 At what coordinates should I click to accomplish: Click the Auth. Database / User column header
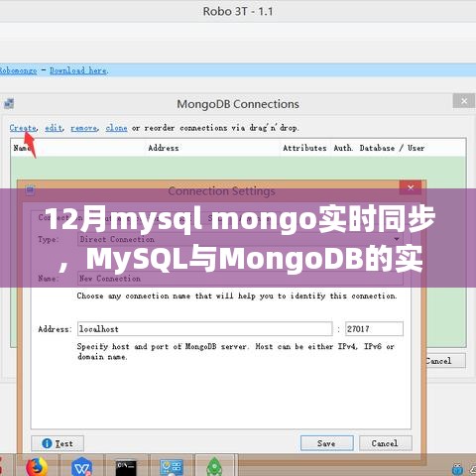pos(379,148)
